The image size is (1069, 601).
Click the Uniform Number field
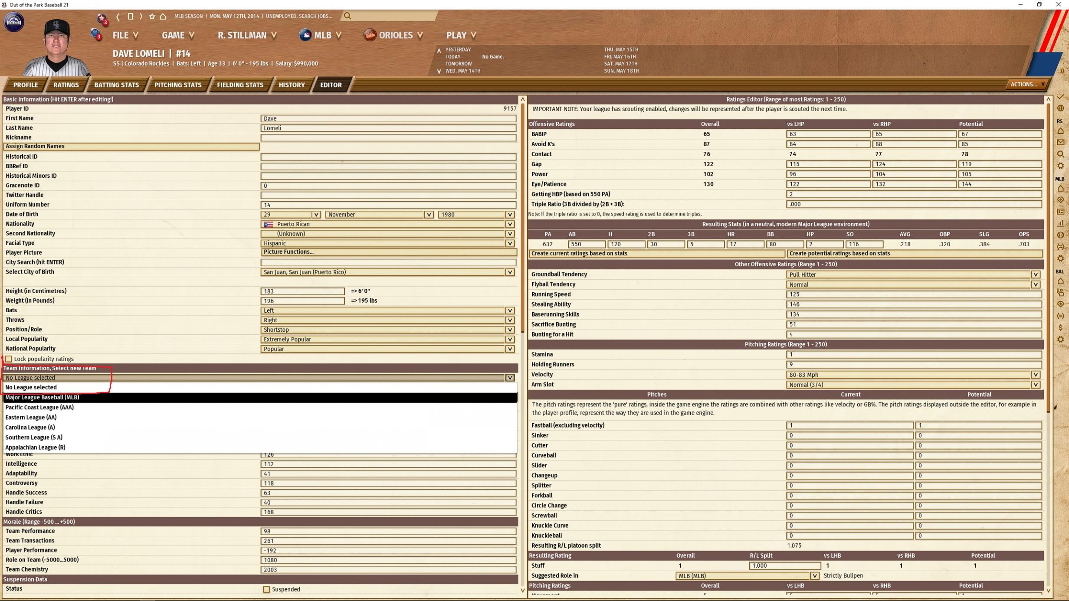(x=388, y=205)
